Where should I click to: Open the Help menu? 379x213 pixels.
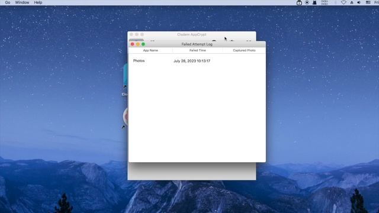pos(38,2)
